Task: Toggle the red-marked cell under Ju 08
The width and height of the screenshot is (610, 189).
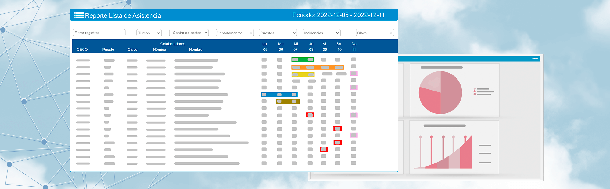Action: click(x=310, y=115)
